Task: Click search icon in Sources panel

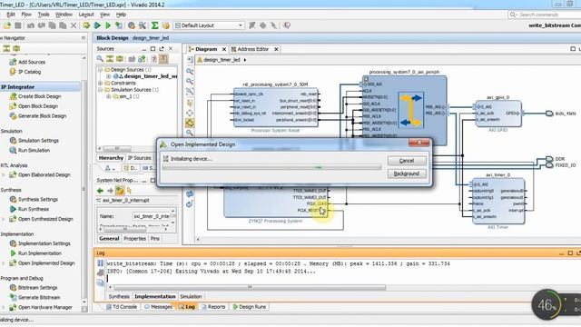Action: 100,58
